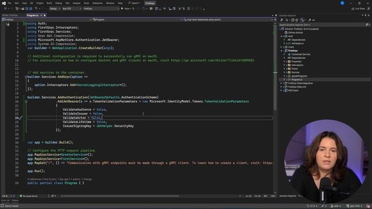Expand the Interceptors folder
Image resolution: width=372 pixels, height=209 pixels.
pyautogui.click(x=284, y=65)
